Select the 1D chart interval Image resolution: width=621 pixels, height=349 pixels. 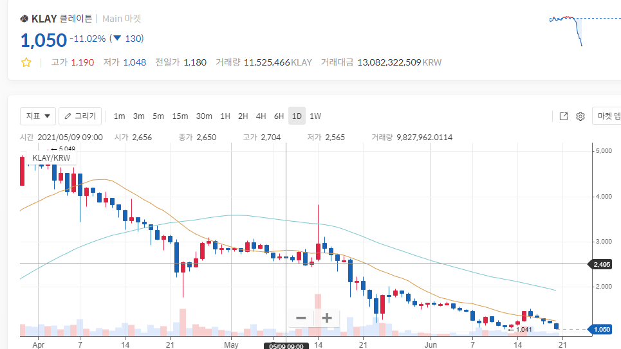[x=297, y=116]
